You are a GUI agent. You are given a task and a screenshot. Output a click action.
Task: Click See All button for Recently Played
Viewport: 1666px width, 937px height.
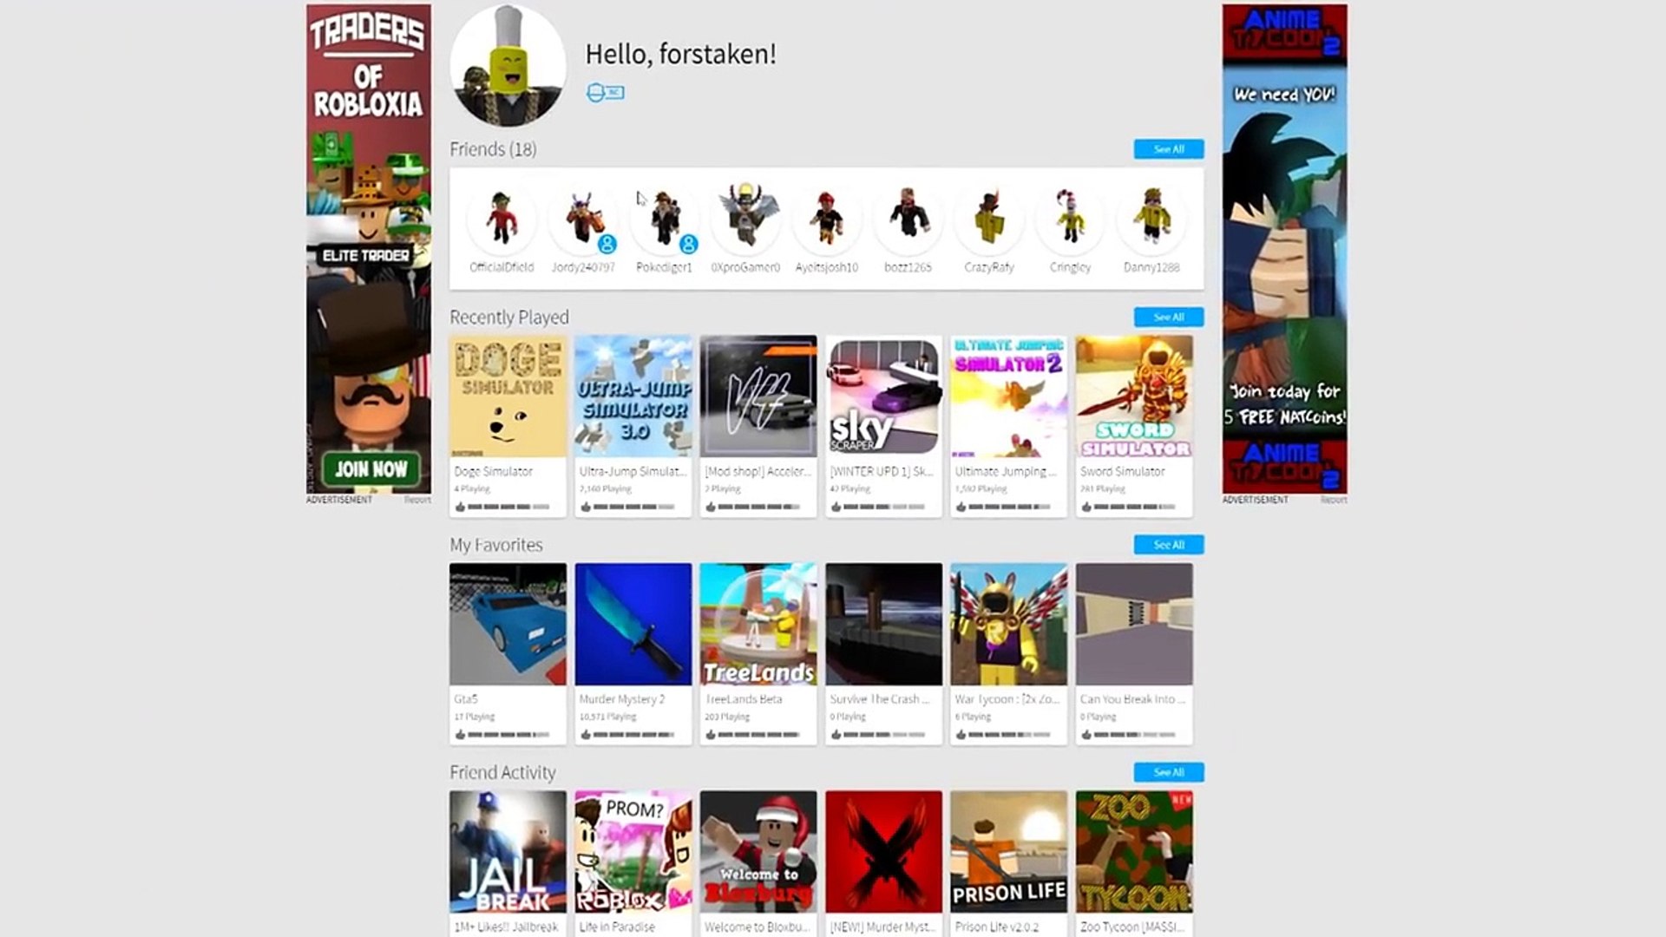(x=1167, y=317)
